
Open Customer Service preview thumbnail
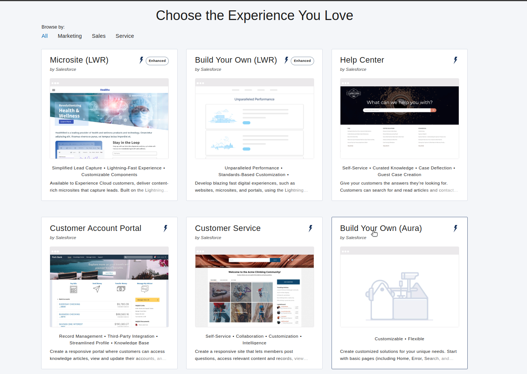[x=254, y=287]
